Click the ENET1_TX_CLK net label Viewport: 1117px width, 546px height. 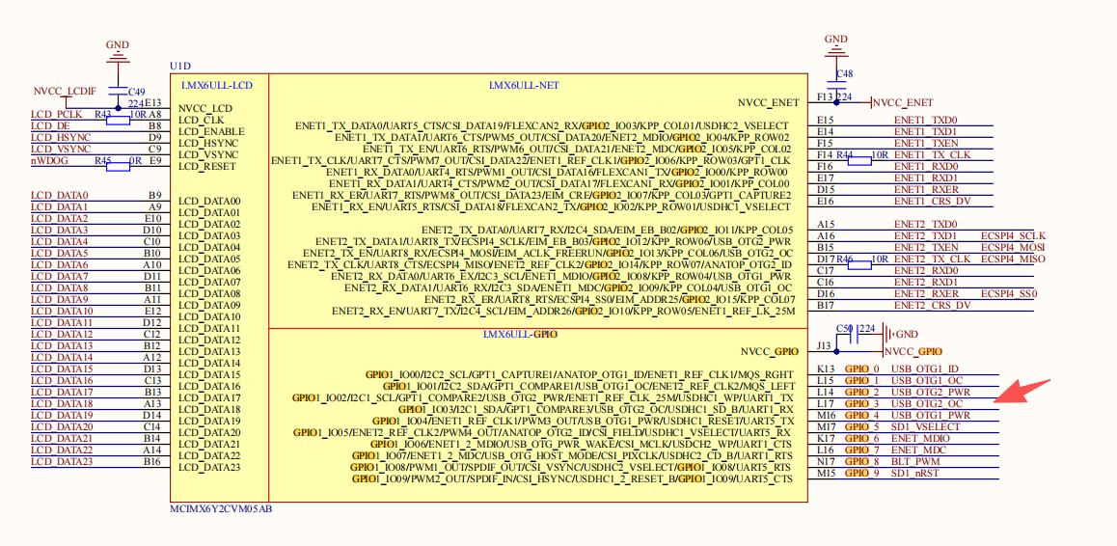pyautogui.click(x=932, y=154)
